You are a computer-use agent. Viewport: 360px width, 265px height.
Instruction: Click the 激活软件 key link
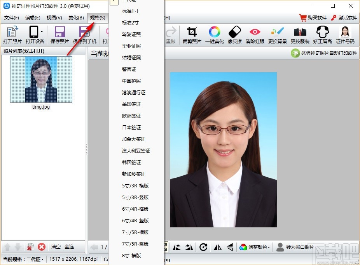tap(344, 17)
